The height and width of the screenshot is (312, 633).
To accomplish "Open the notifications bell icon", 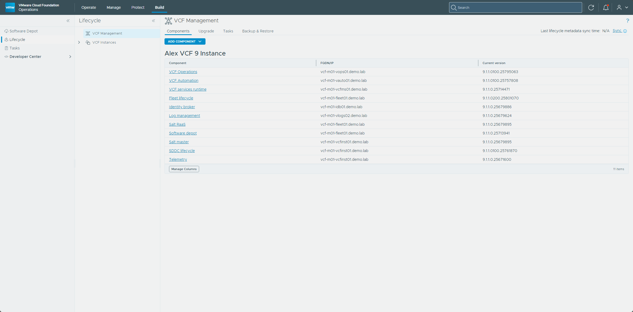I will pos(606,7).
